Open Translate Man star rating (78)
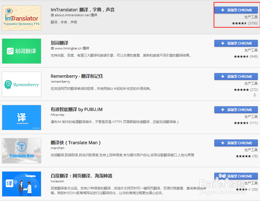This screenshot has height=201, width=260. pos(247,156)
